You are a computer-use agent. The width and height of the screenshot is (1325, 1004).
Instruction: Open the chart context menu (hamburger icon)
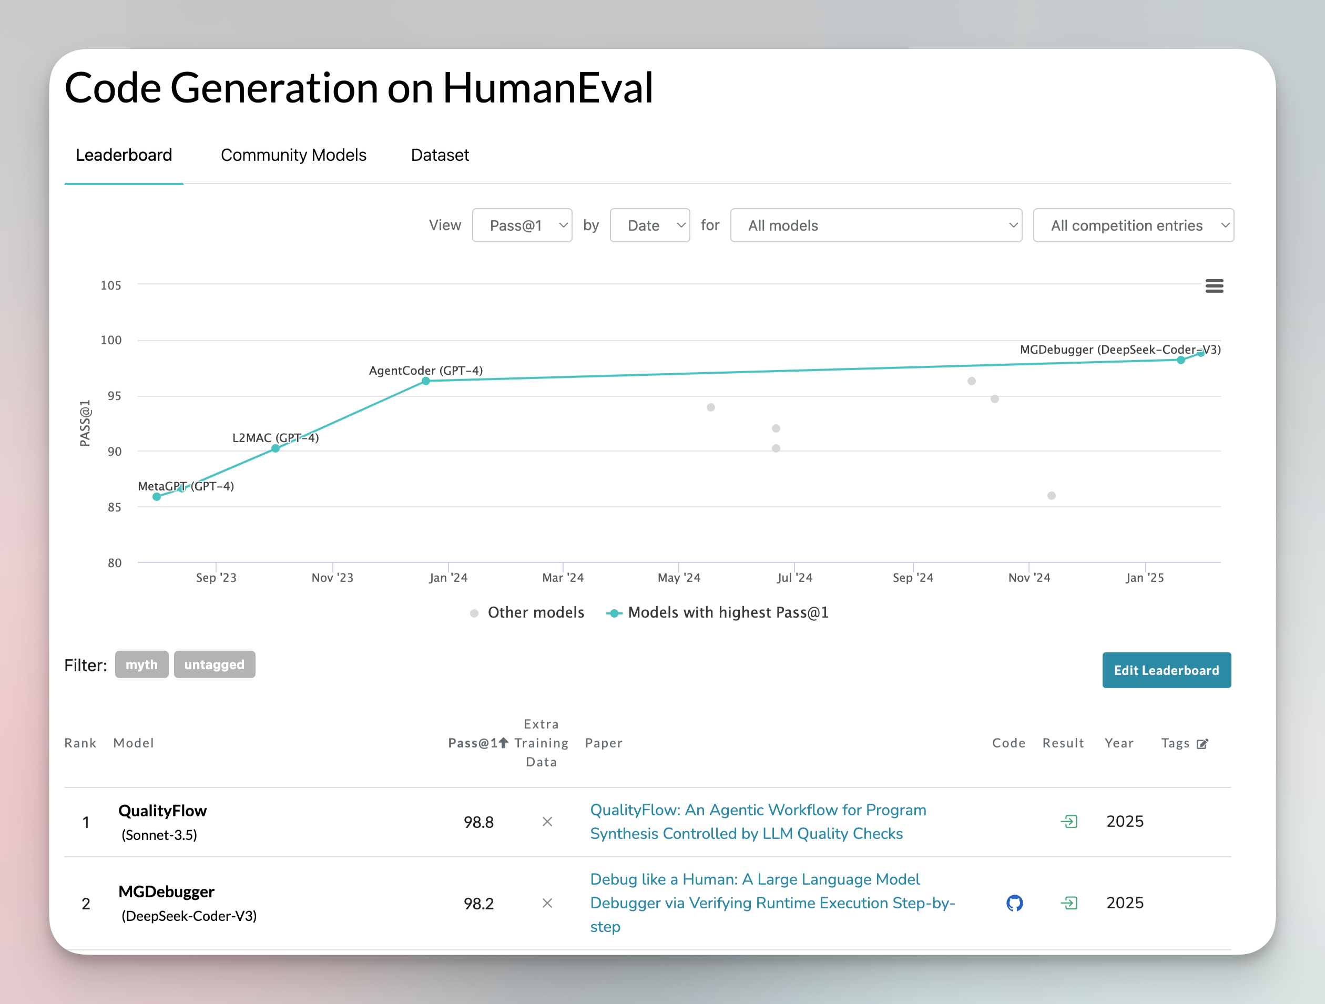1215,286
